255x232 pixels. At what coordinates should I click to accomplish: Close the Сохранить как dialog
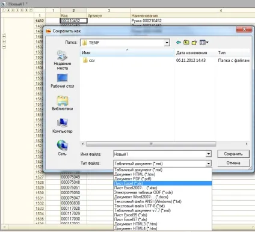point(244,29)
